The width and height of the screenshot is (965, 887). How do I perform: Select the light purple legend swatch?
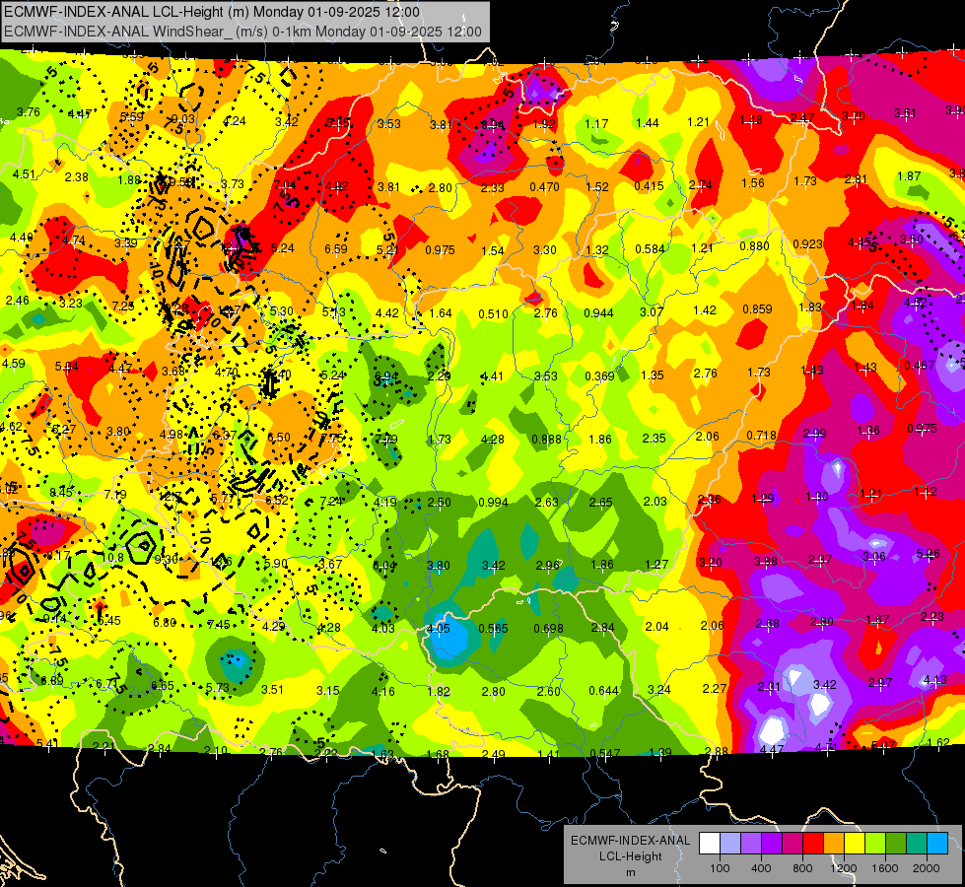click(751, 844)
